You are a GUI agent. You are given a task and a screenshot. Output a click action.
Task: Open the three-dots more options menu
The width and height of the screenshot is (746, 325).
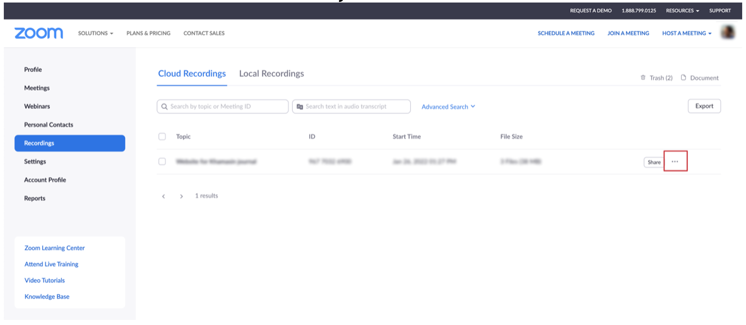coord(675,162)
